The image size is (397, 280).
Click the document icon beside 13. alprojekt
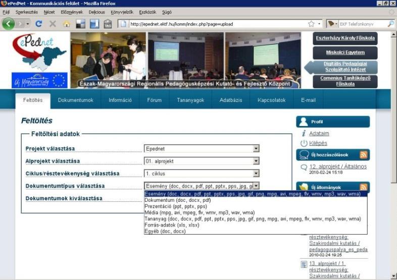click(304, 264)
